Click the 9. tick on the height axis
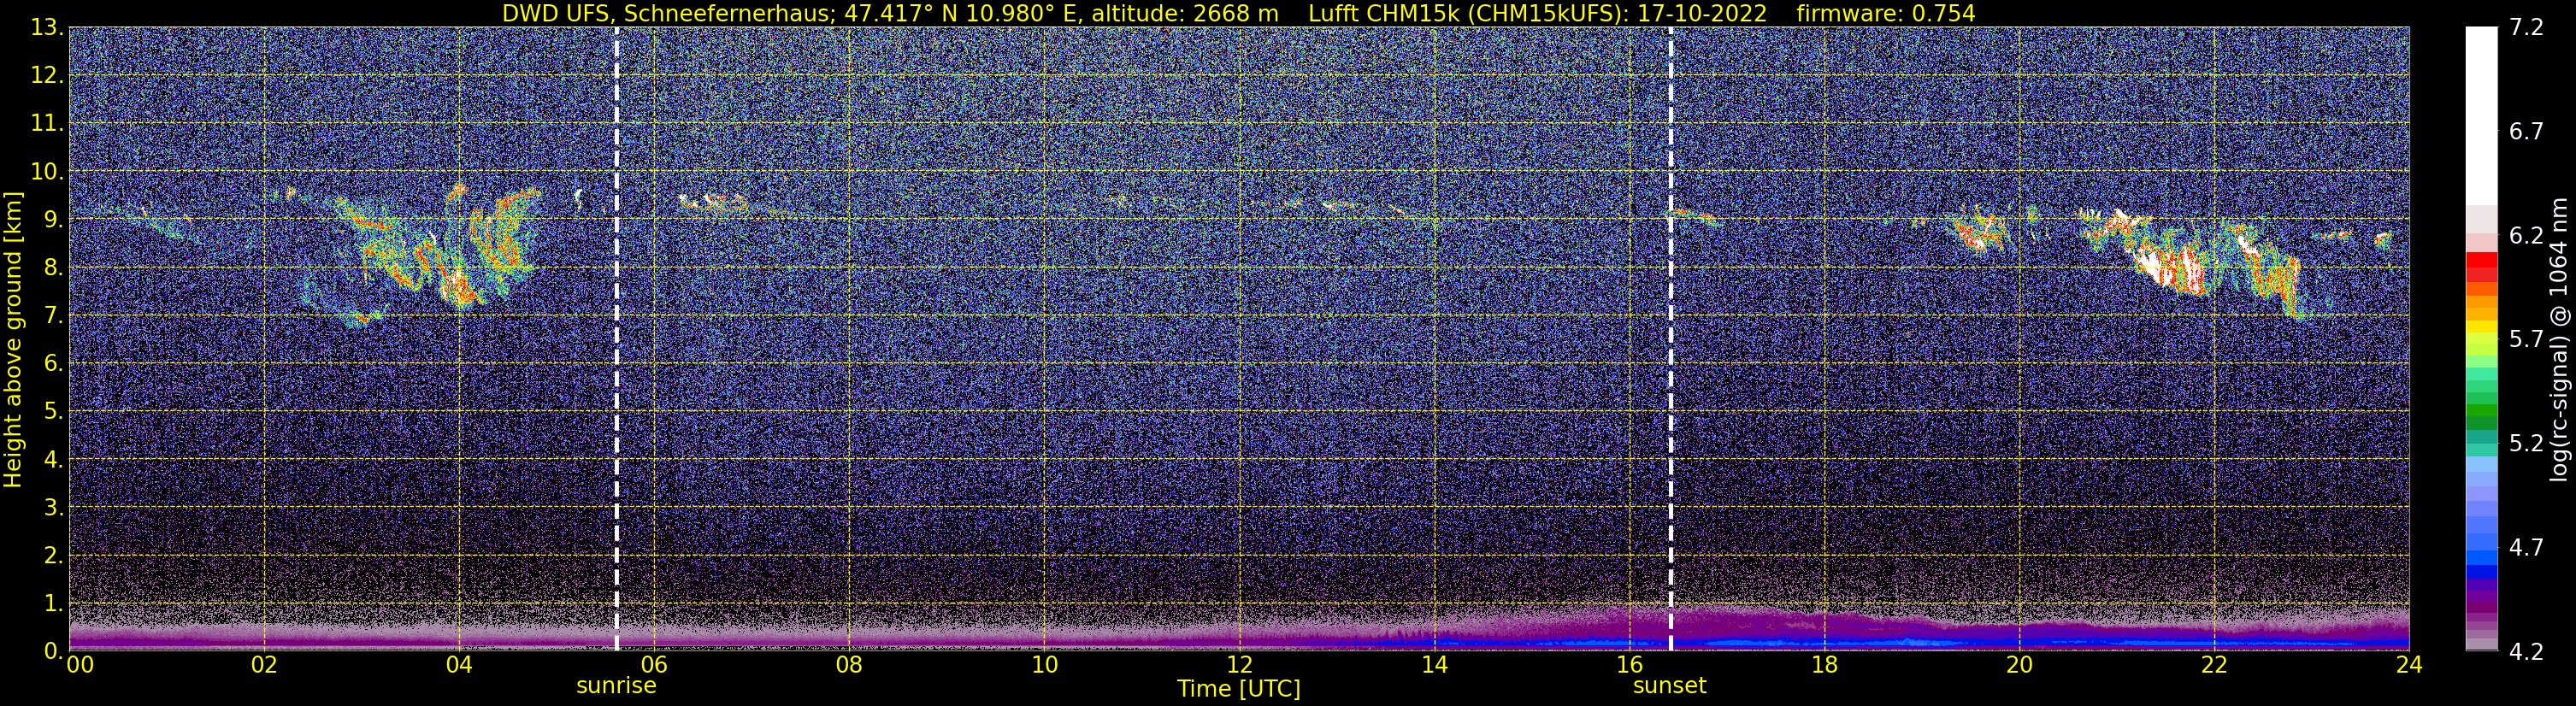 [x=54, y=220]
